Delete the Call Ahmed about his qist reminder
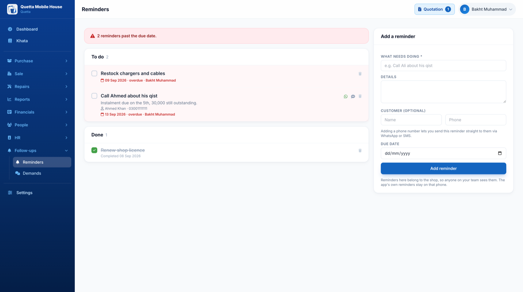The width and height of the screenshot is (523, 292). (x=360, y=96)
